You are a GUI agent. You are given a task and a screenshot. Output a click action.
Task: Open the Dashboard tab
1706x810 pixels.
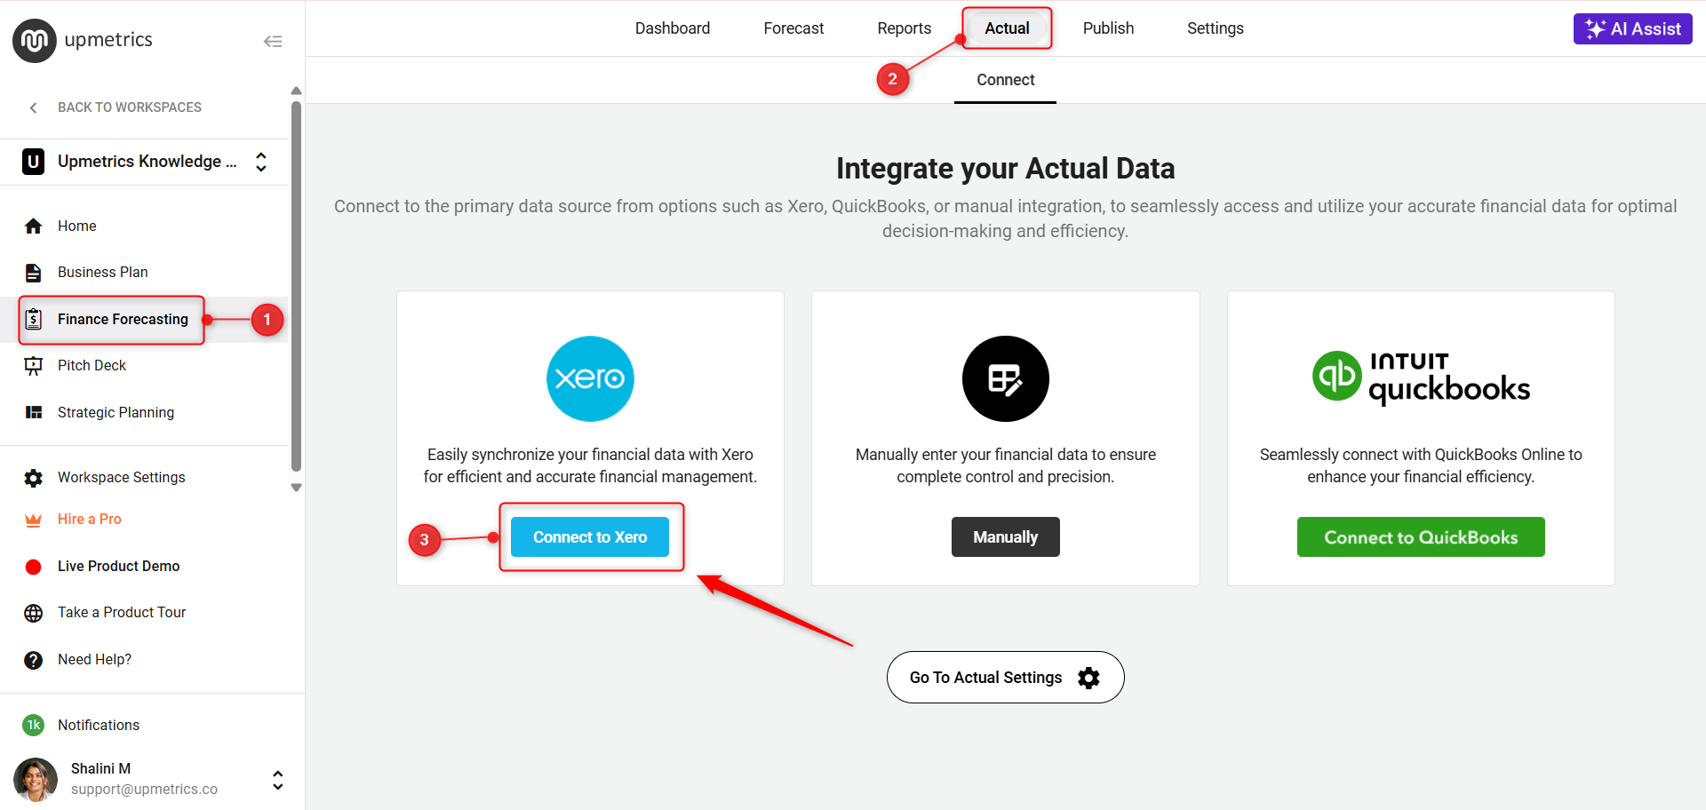pos(673,28)
